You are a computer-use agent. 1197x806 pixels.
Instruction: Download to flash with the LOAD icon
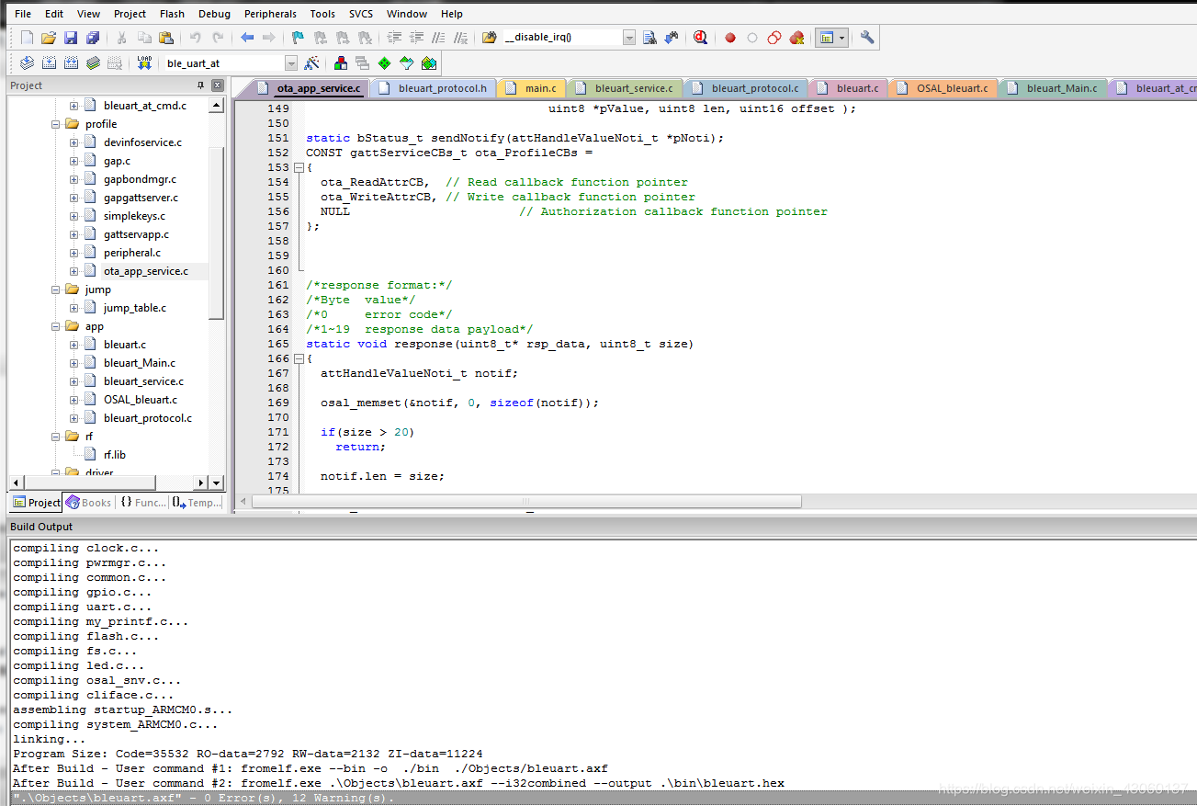pyautogui.click(x=144, y=63)
